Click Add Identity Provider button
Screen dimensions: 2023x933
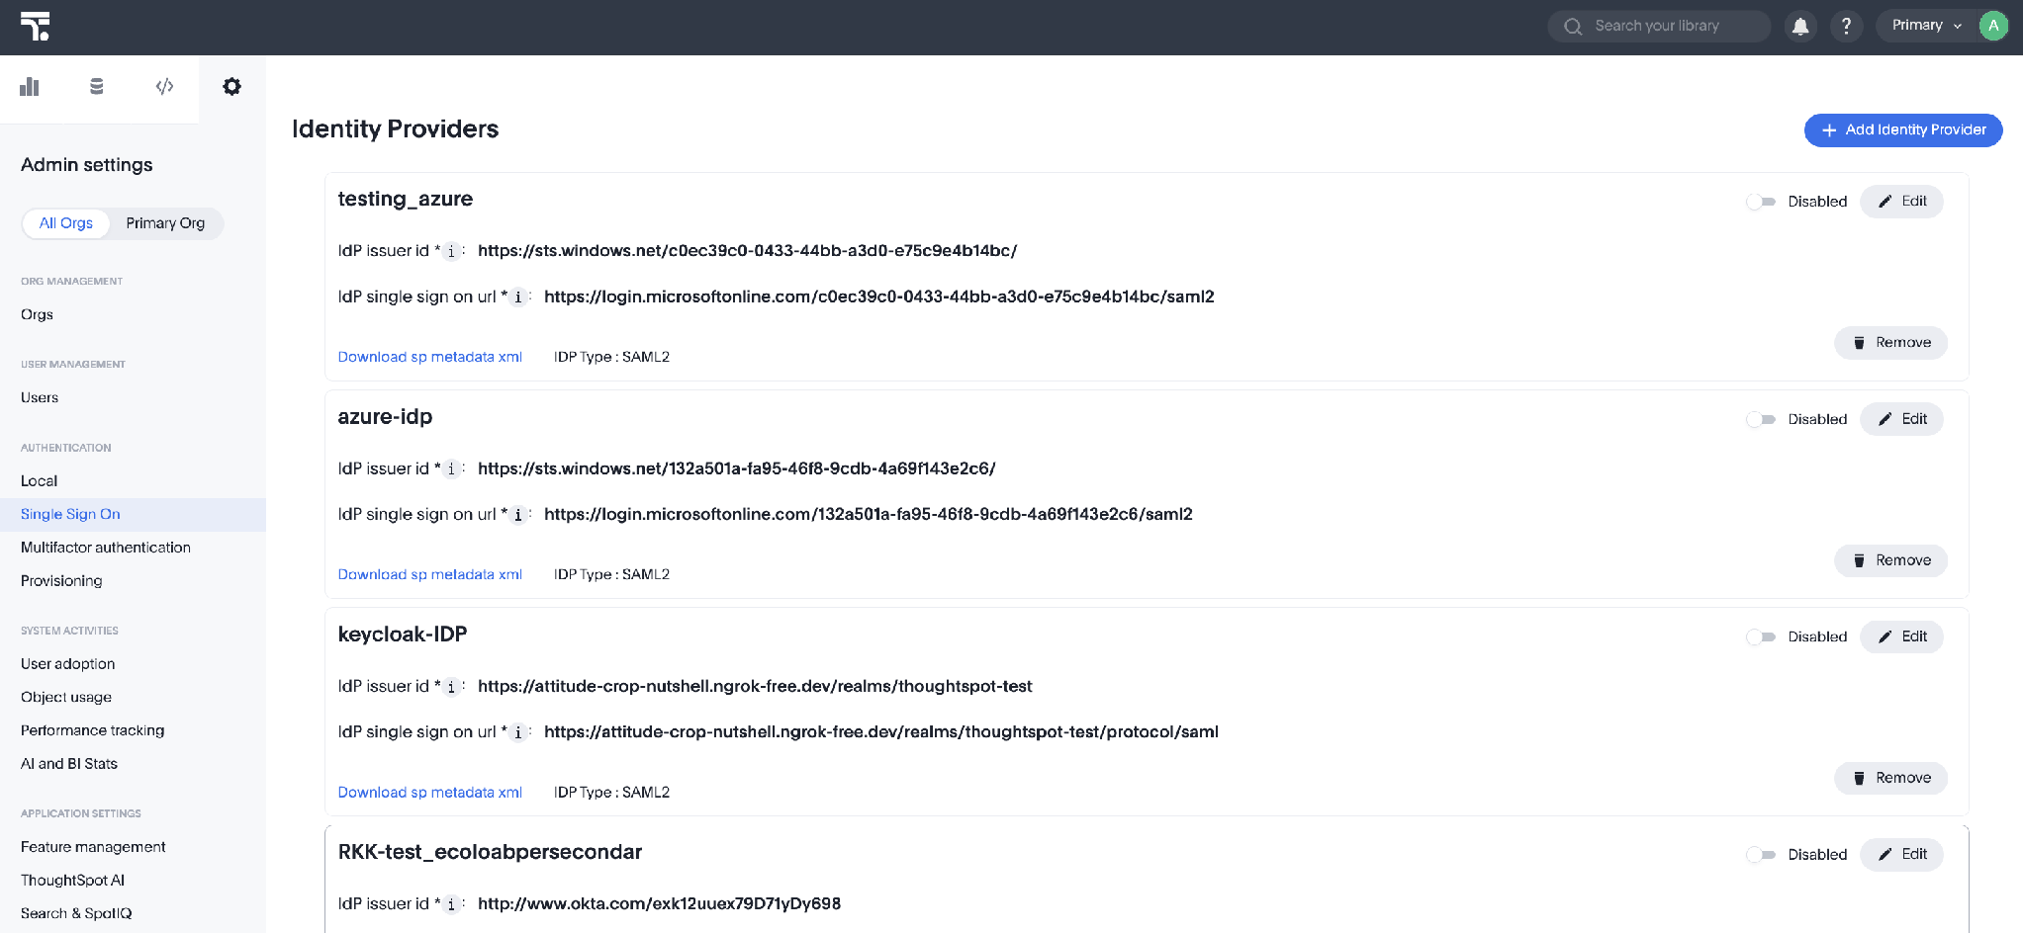1902,130
